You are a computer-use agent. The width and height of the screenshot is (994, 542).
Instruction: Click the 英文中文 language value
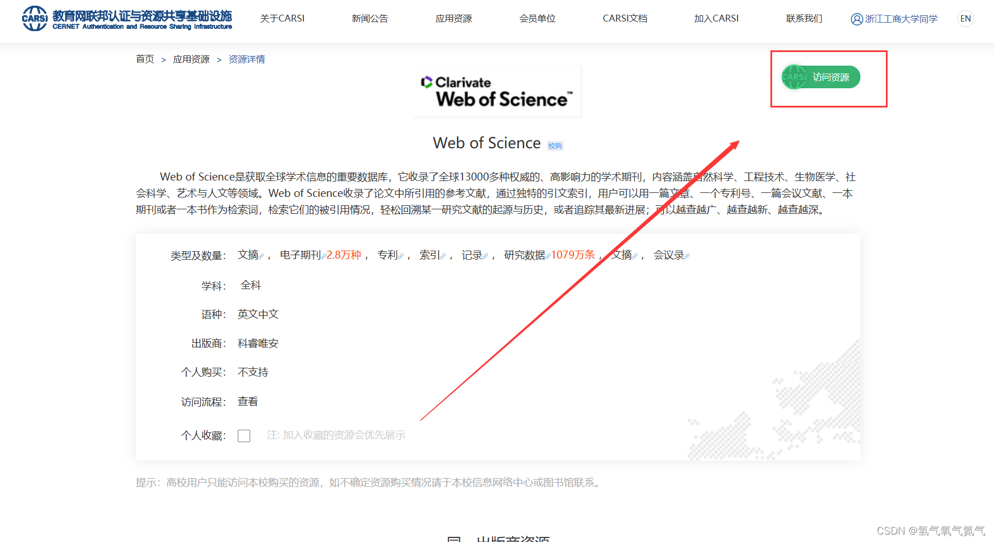tap(258, 314)
